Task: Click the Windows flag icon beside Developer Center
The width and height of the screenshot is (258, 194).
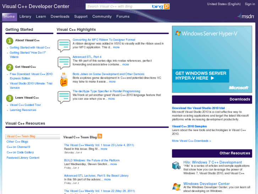Action: point(176,187)
